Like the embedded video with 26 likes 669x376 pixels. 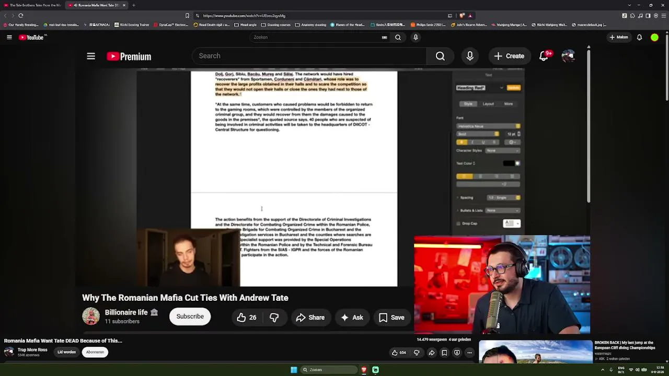[x=246, y=318]
